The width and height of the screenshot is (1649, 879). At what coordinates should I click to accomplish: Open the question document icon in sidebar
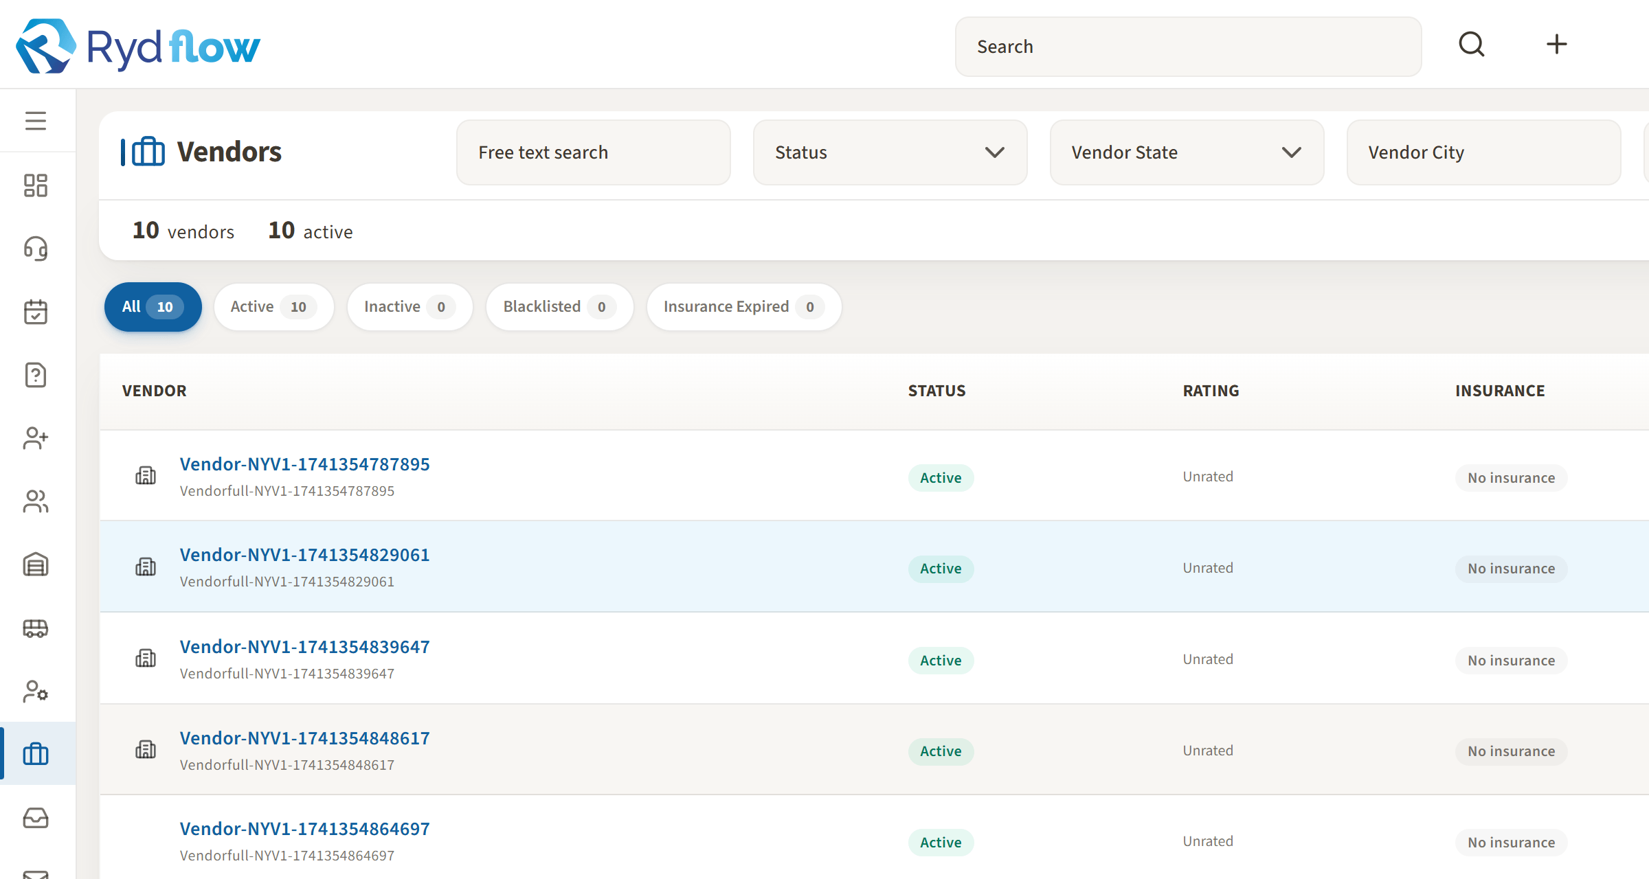[36, 375]
